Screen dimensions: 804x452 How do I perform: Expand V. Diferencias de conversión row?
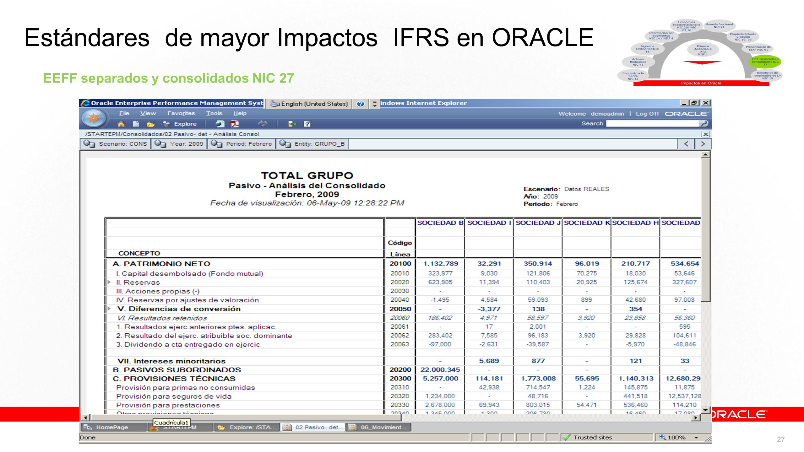click(x=109, y=309)
